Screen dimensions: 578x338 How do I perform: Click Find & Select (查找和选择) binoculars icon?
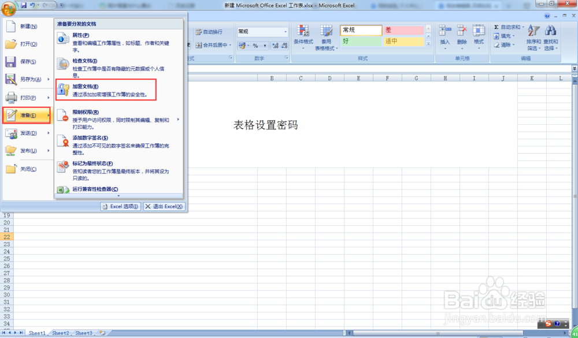click(x=550, y=32)
